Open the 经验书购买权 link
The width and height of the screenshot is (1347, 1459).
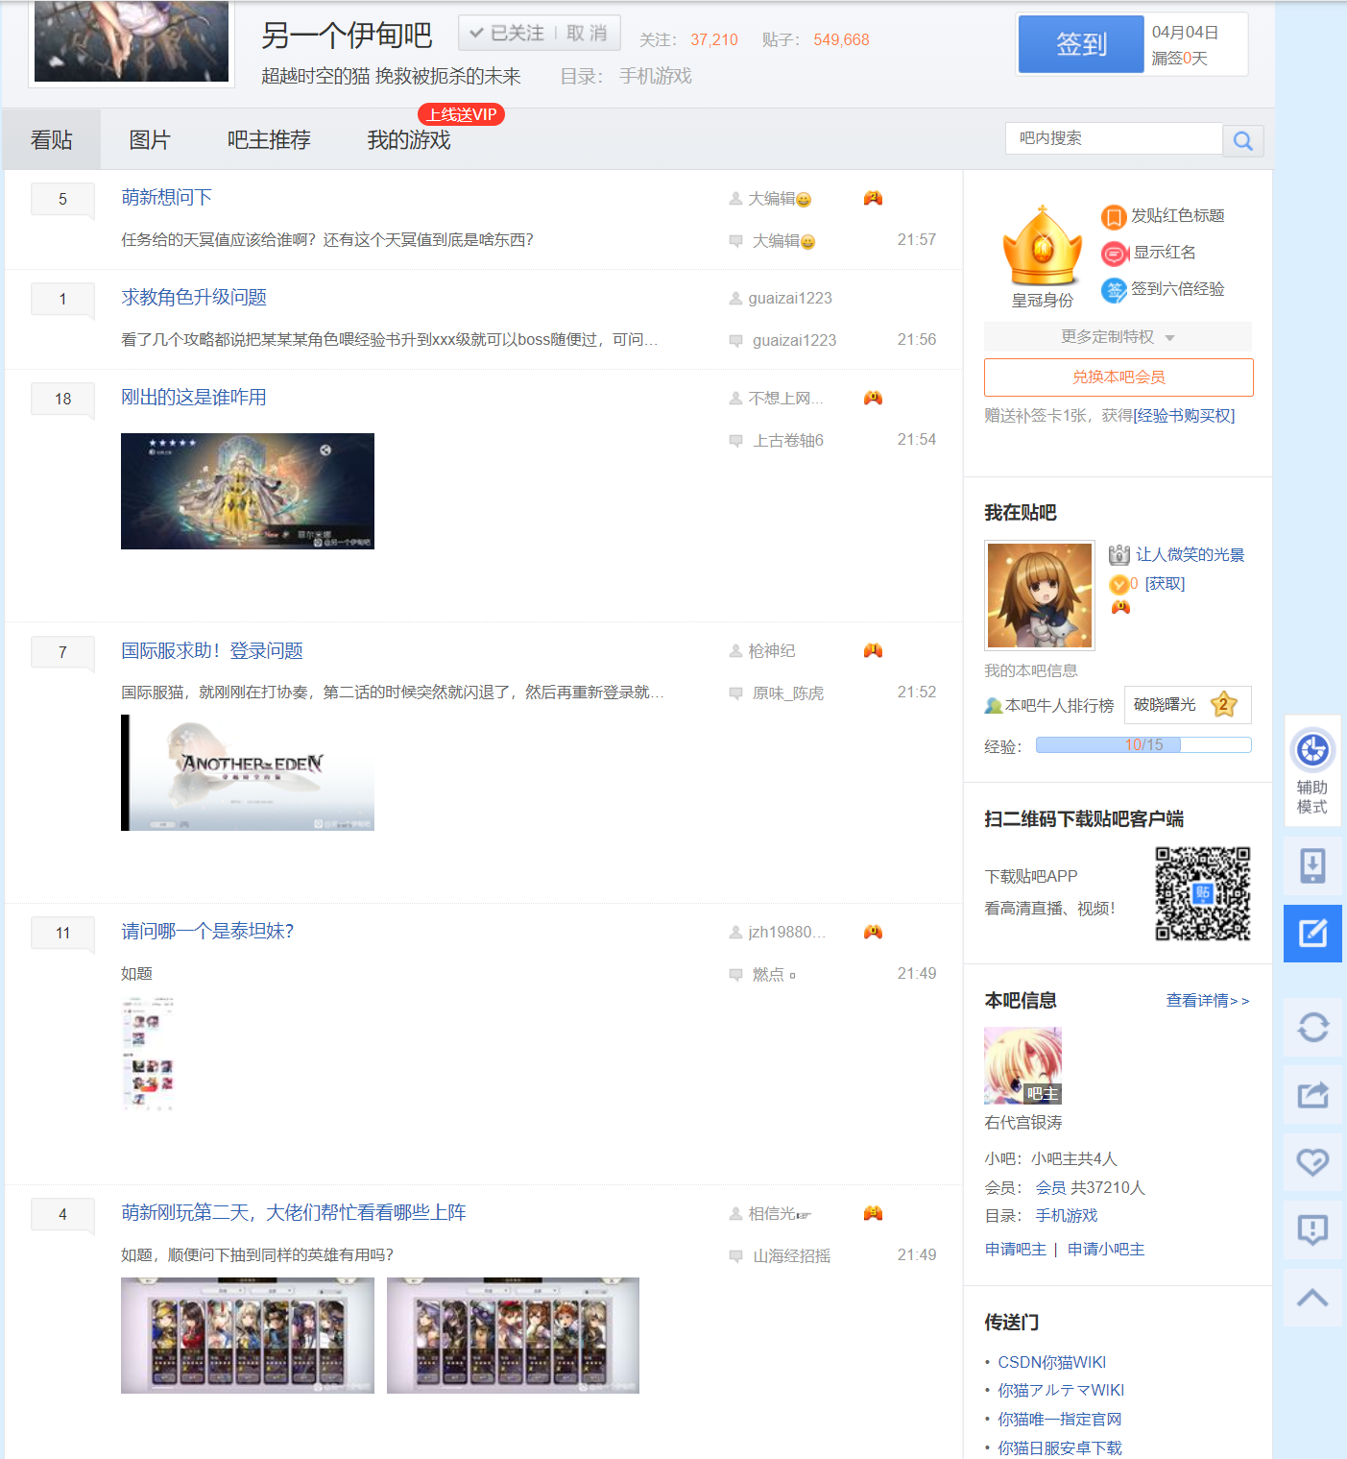point(1184,416)
